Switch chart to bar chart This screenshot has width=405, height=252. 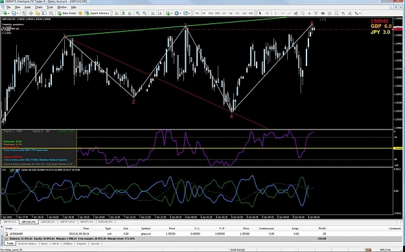pos(117,13)
